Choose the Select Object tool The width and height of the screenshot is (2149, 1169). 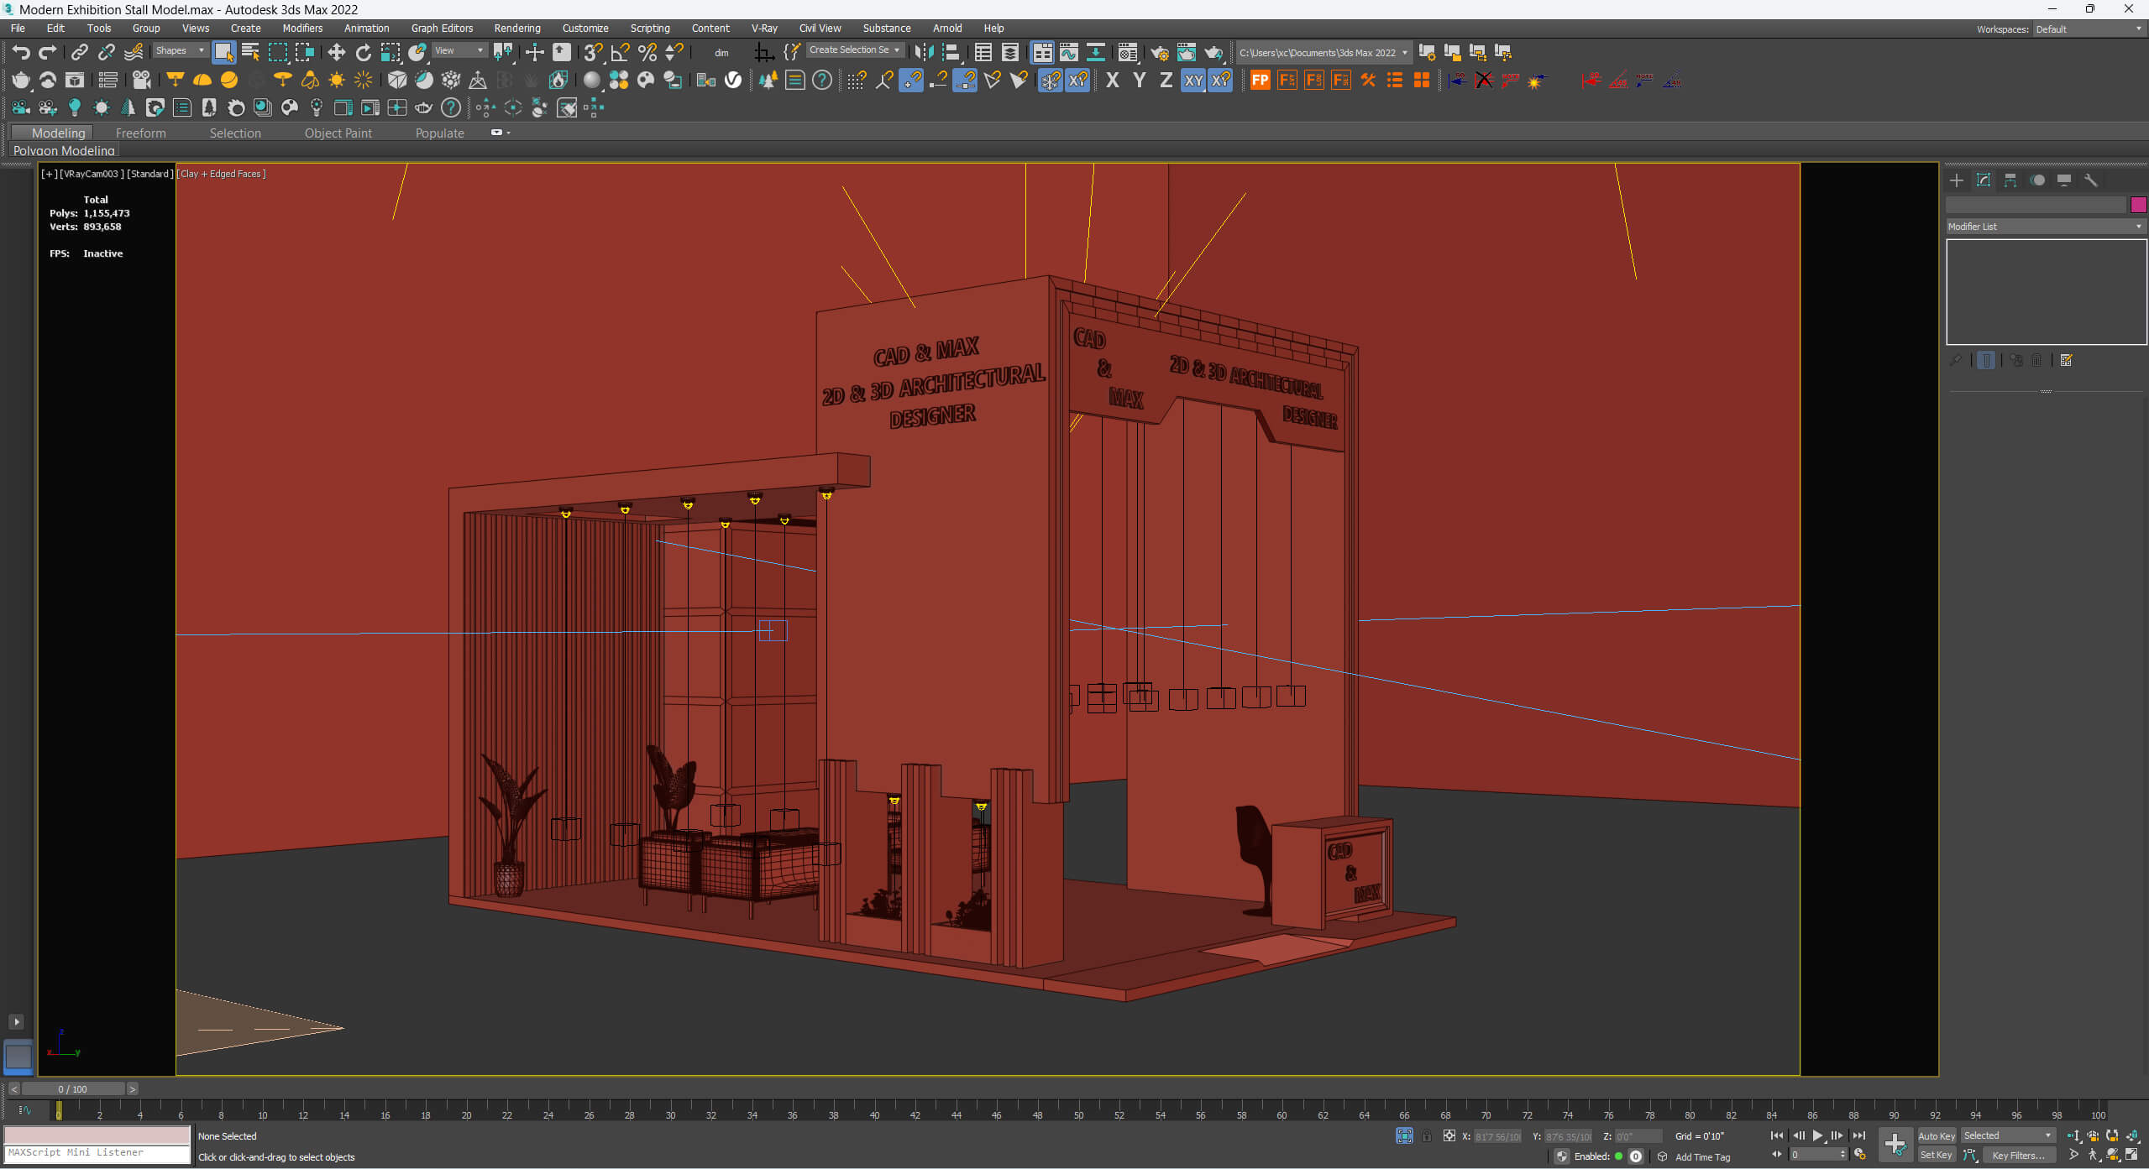223,52
